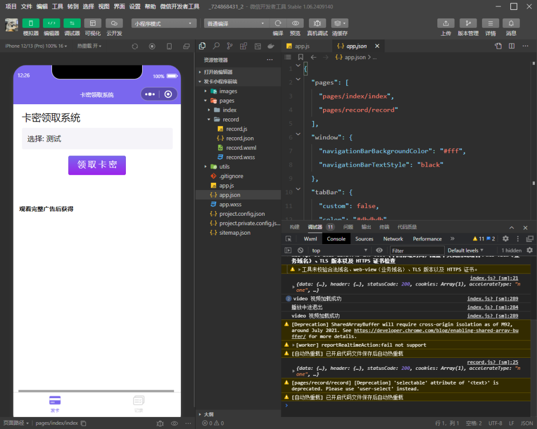Open the 小程序模式 mode dropdown
The width and height of the screenshot is (537, 429).
164,23
